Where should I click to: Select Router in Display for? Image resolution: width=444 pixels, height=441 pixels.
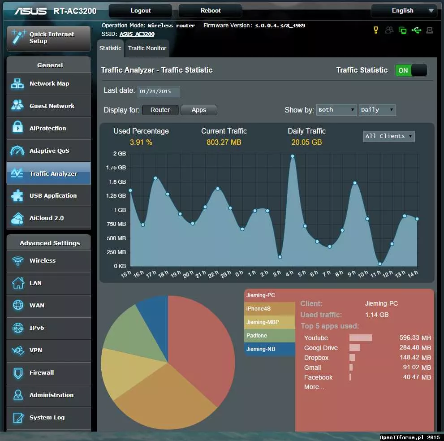[x=160, y=110]
